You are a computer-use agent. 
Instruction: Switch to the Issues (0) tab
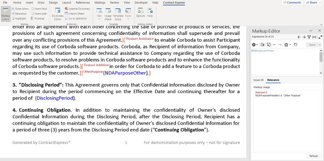coord(258,80)
